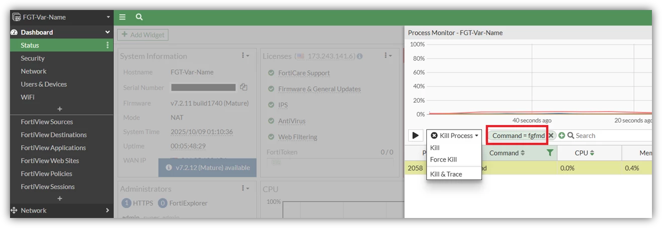The height and width of the screenshot is (228, 662).
Task: Open Firmware & General Updates link
Action: [x=319, y=89]
